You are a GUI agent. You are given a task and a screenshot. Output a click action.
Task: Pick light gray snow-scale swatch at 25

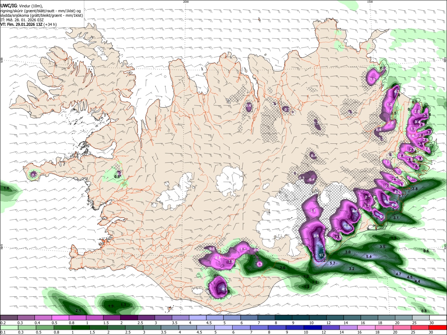click(420, 318)
